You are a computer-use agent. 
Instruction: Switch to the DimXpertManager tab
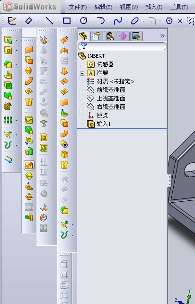[123, 36]
